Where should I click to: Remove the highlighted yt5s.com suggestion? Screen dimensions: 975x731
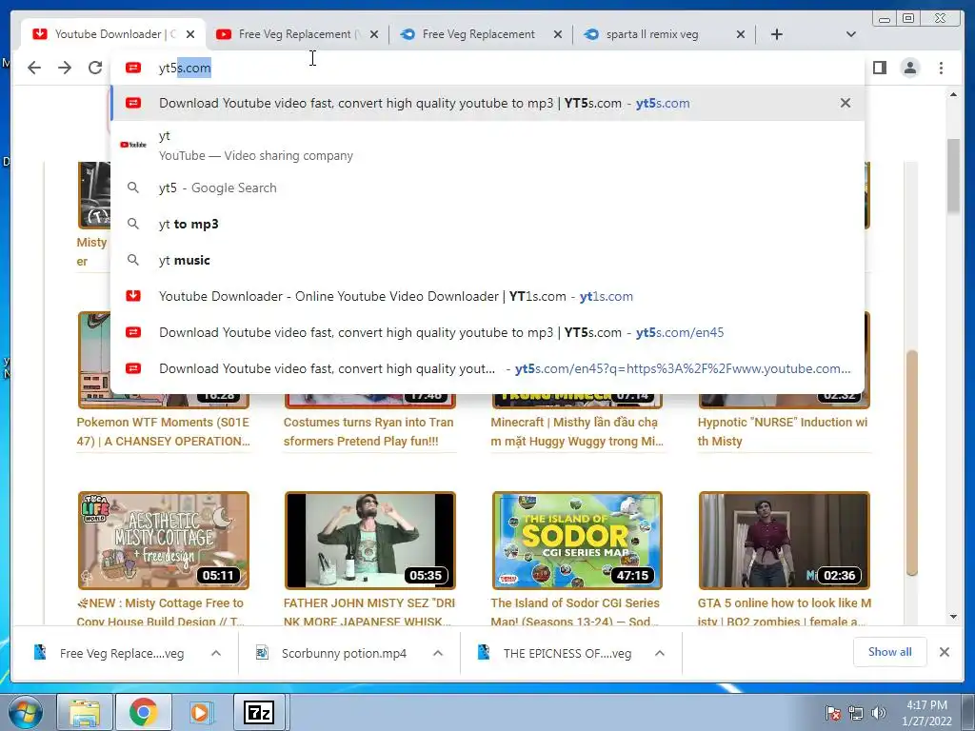tap(846, 103)
